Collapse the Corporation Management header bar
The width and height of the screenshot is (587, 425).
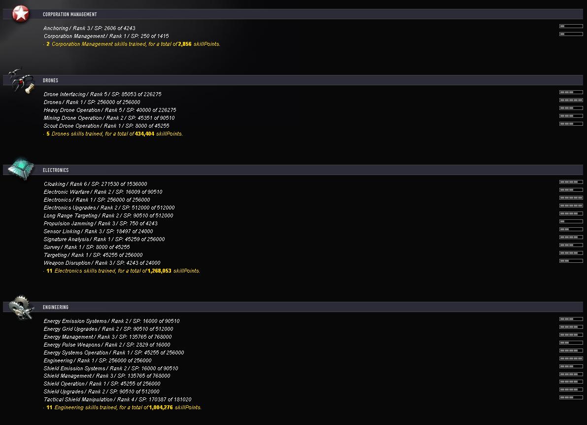[x=293, y=14]
